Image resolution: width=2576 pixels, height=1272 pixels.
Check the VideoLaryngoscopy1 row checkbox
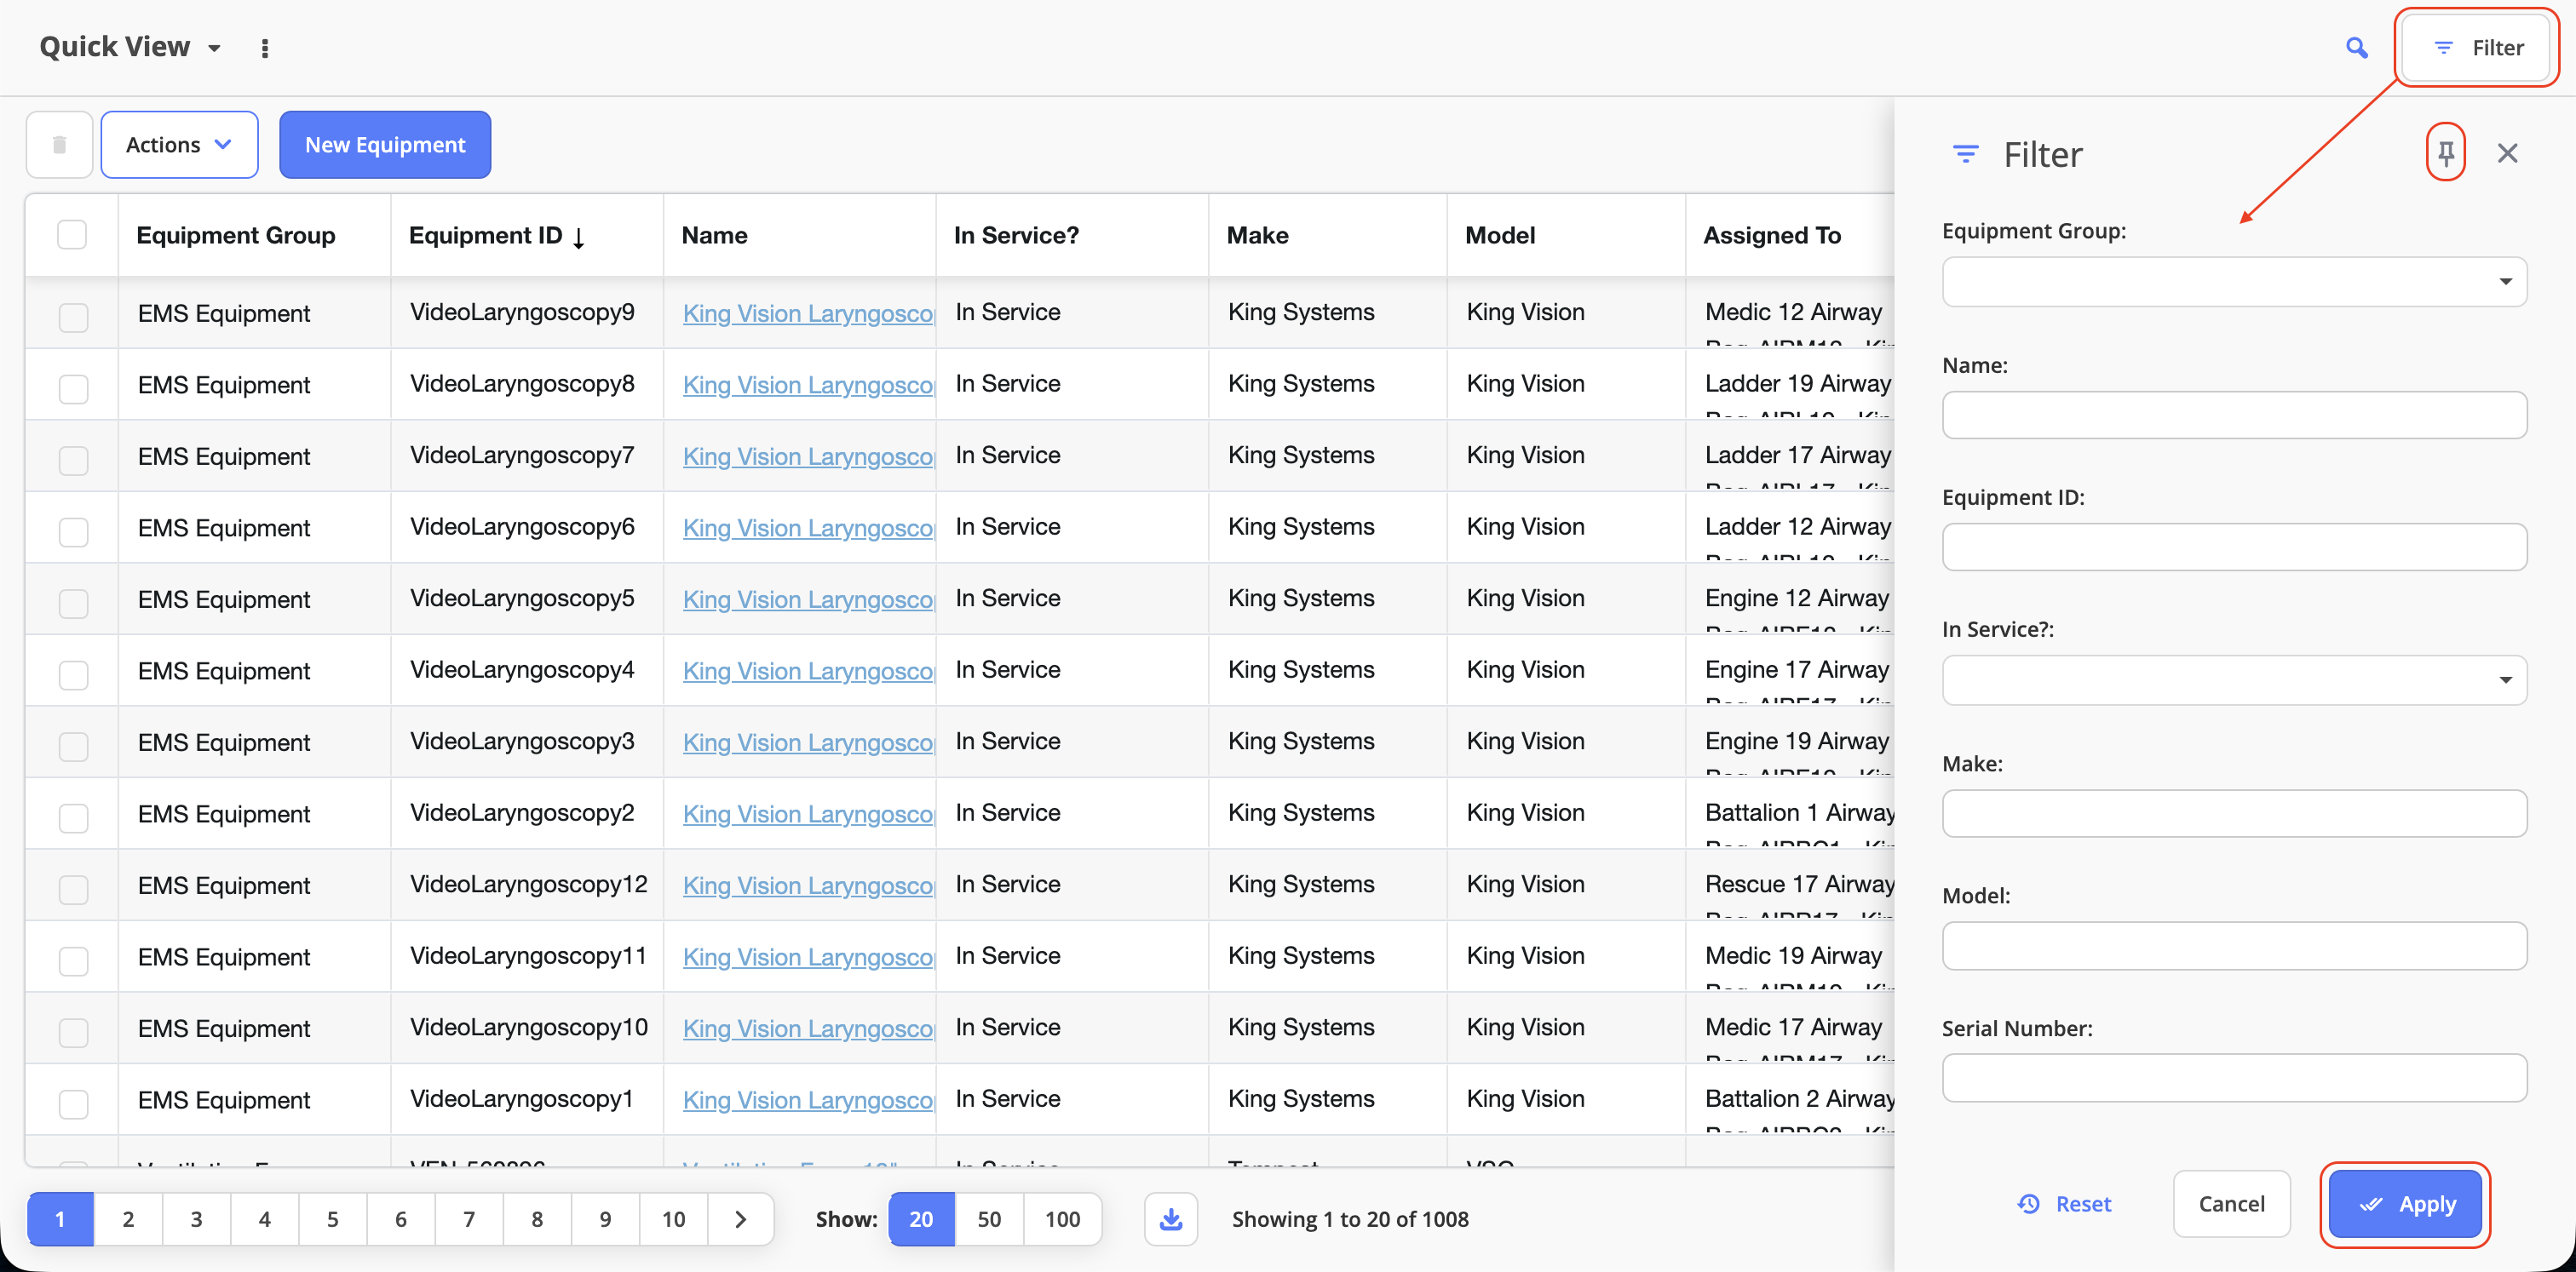click(73, 1103)
